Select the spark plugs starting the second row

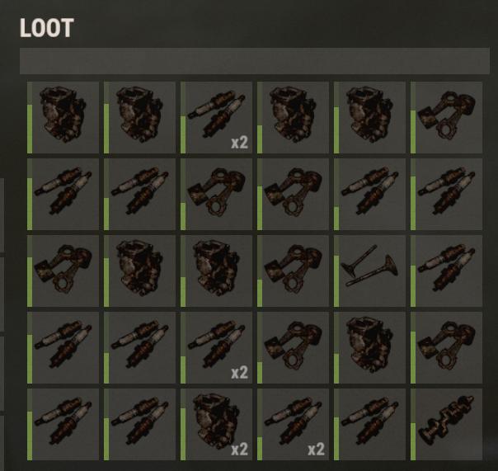click(63, 194)
